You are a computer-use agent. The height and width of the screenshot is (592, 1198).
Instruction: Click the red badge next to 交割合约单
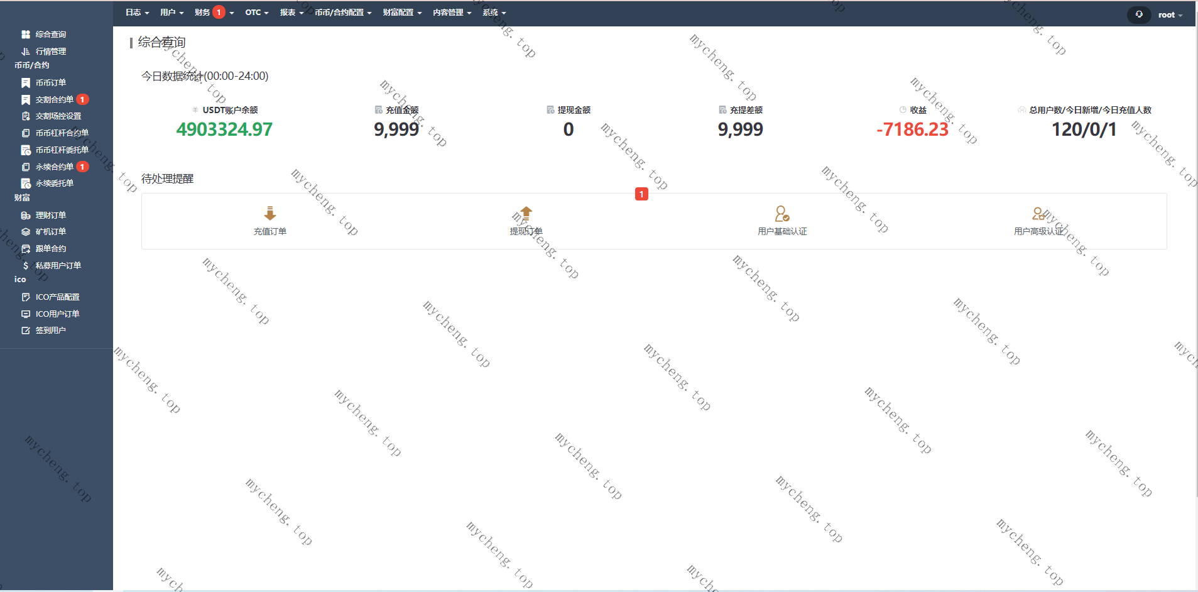pos(82,100)
